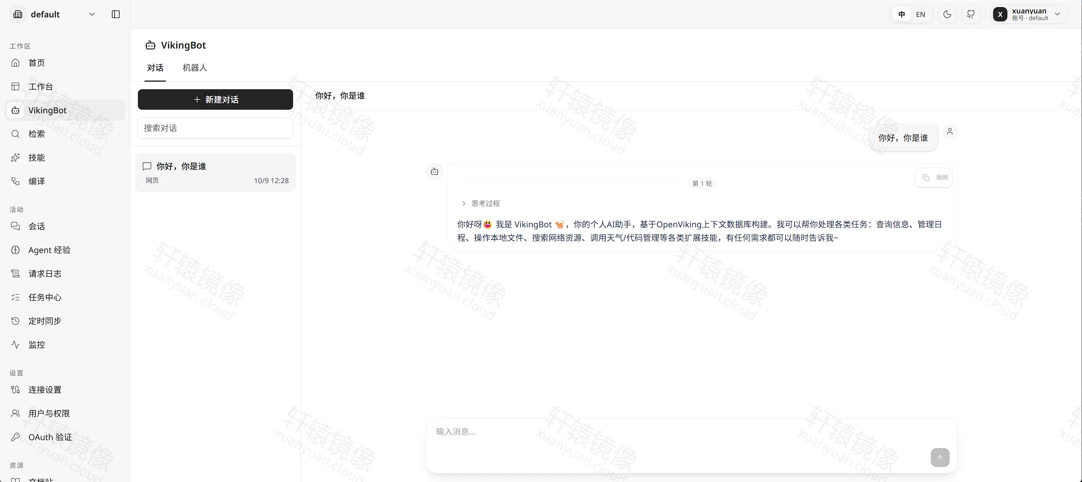The height and width of the screenshot is (482, 1082).
Task: Select VikingBot in sidebar
Action: pyautogui.click(x=65, y=110)
